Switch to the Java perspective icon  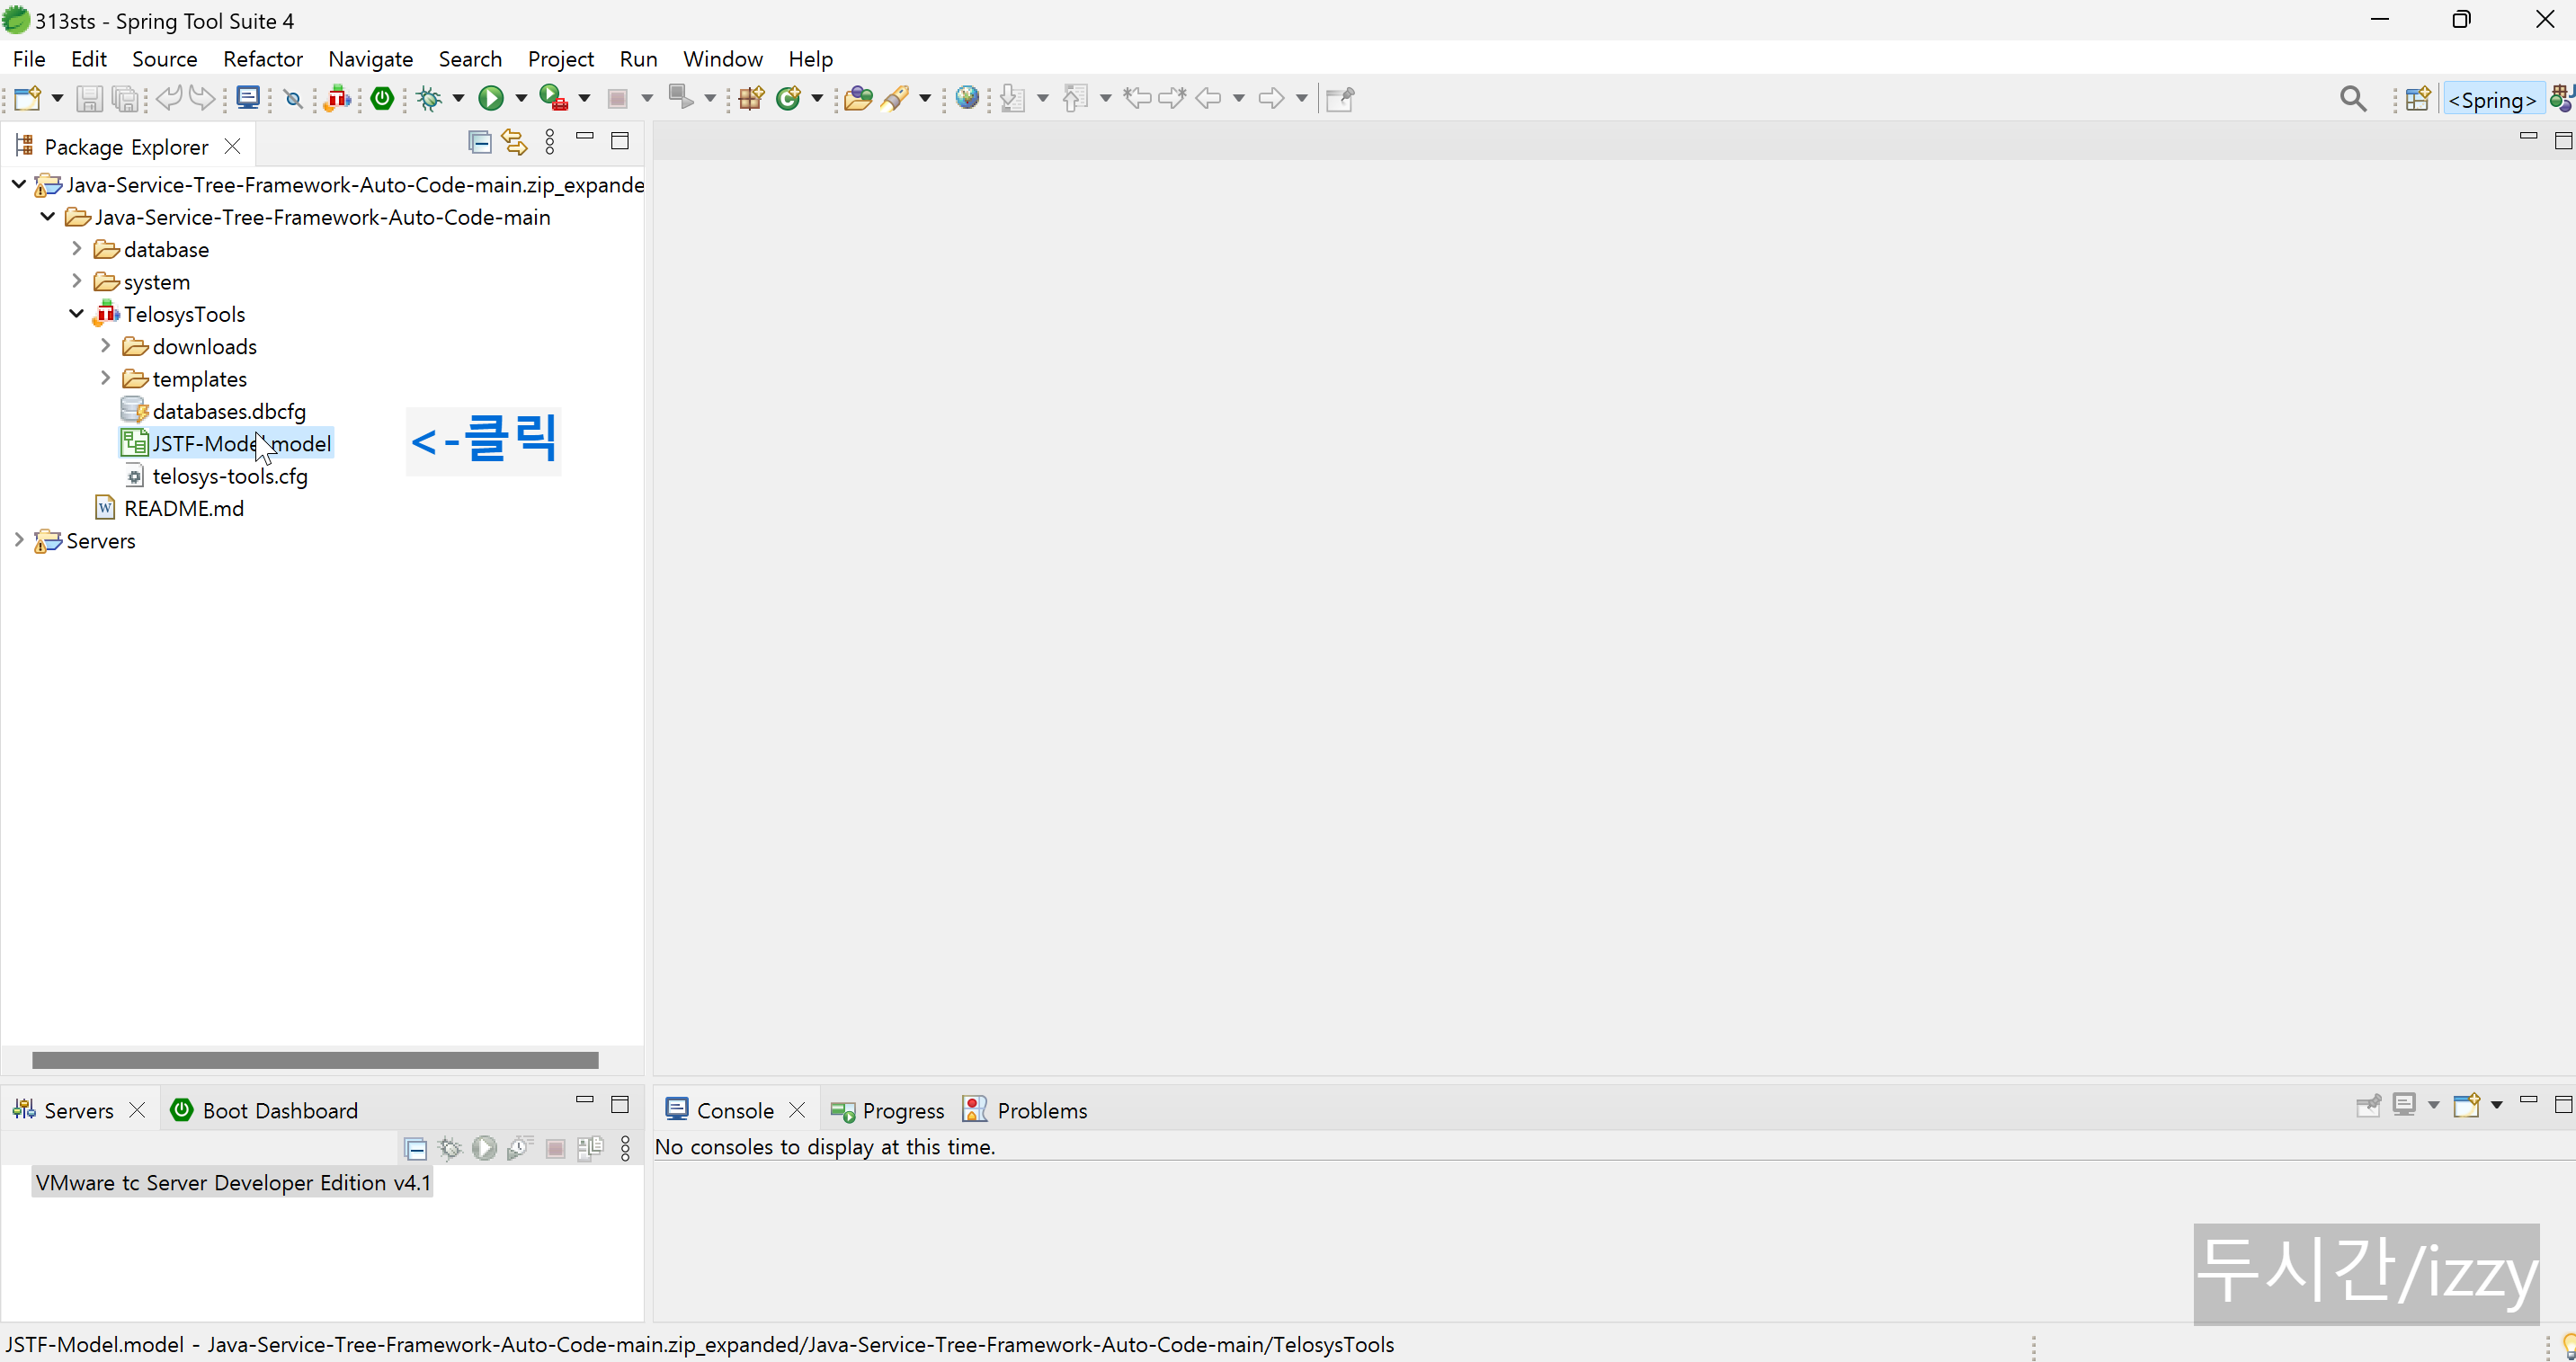pos(2564,99)
